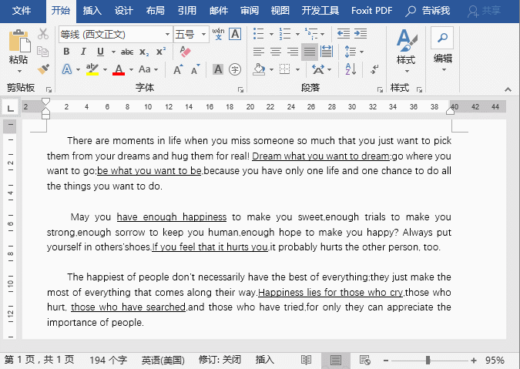Toggle bold formatting

tap(66, 52)
